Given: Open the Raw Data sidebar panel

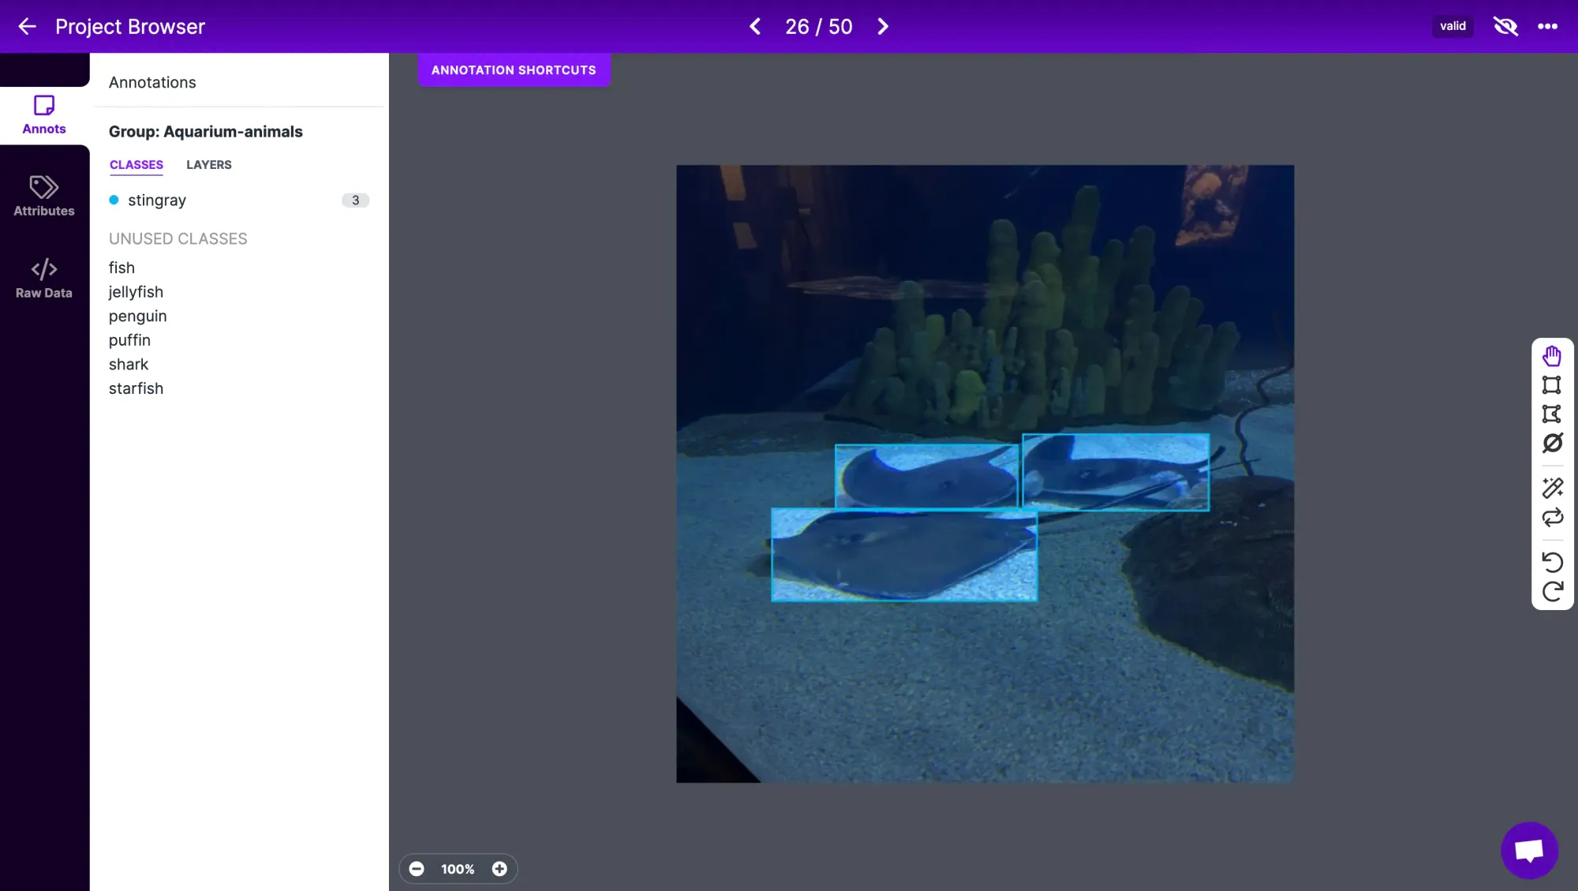Looking at the screenshot, I should [44, 279].
